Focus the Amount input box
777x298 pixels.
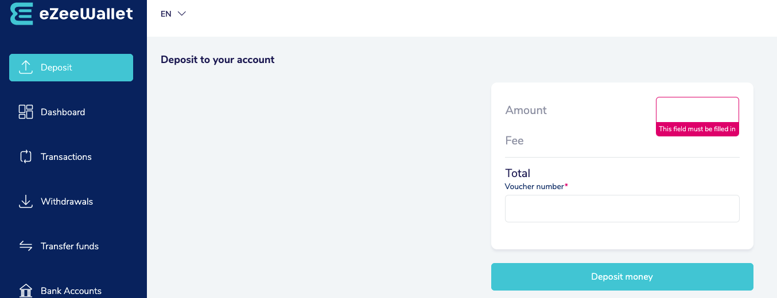(697, 109)
